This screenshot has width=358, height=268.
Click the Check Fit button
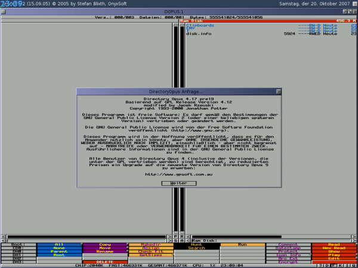click(x=151, y=251)
